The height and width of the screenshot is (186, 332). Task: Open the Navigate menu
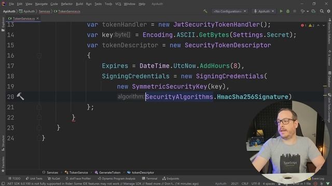pos(41,4)
